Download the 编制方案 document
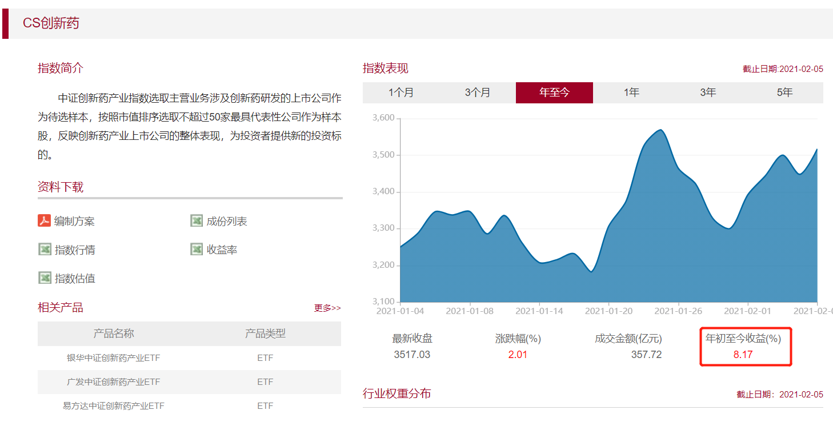Viewport: 833px width, 426px height. (x=74, y=221)
